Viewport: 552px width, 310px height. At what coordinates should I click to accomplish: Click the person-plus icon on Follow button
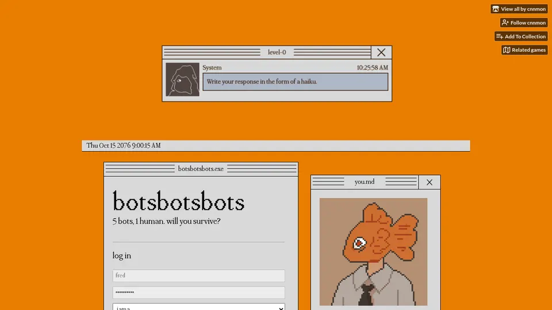click(x=505, y=22)
